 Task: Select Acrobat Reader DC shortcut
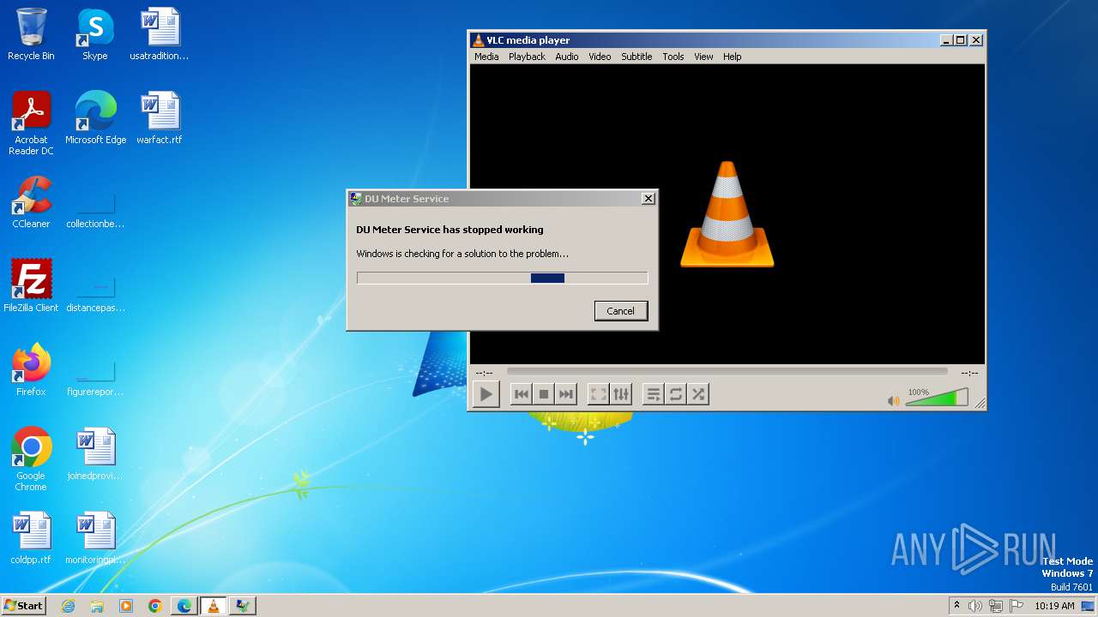pos(31,123)
